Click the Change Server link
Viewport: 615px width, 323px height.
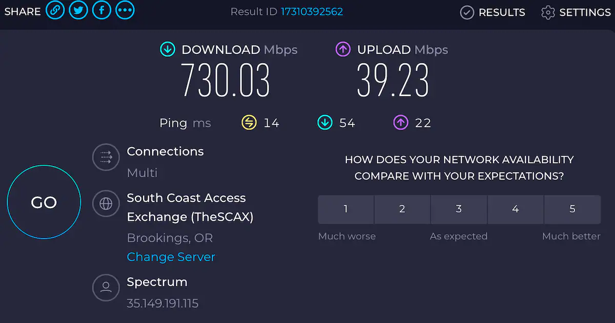click(x=171, y=257)
